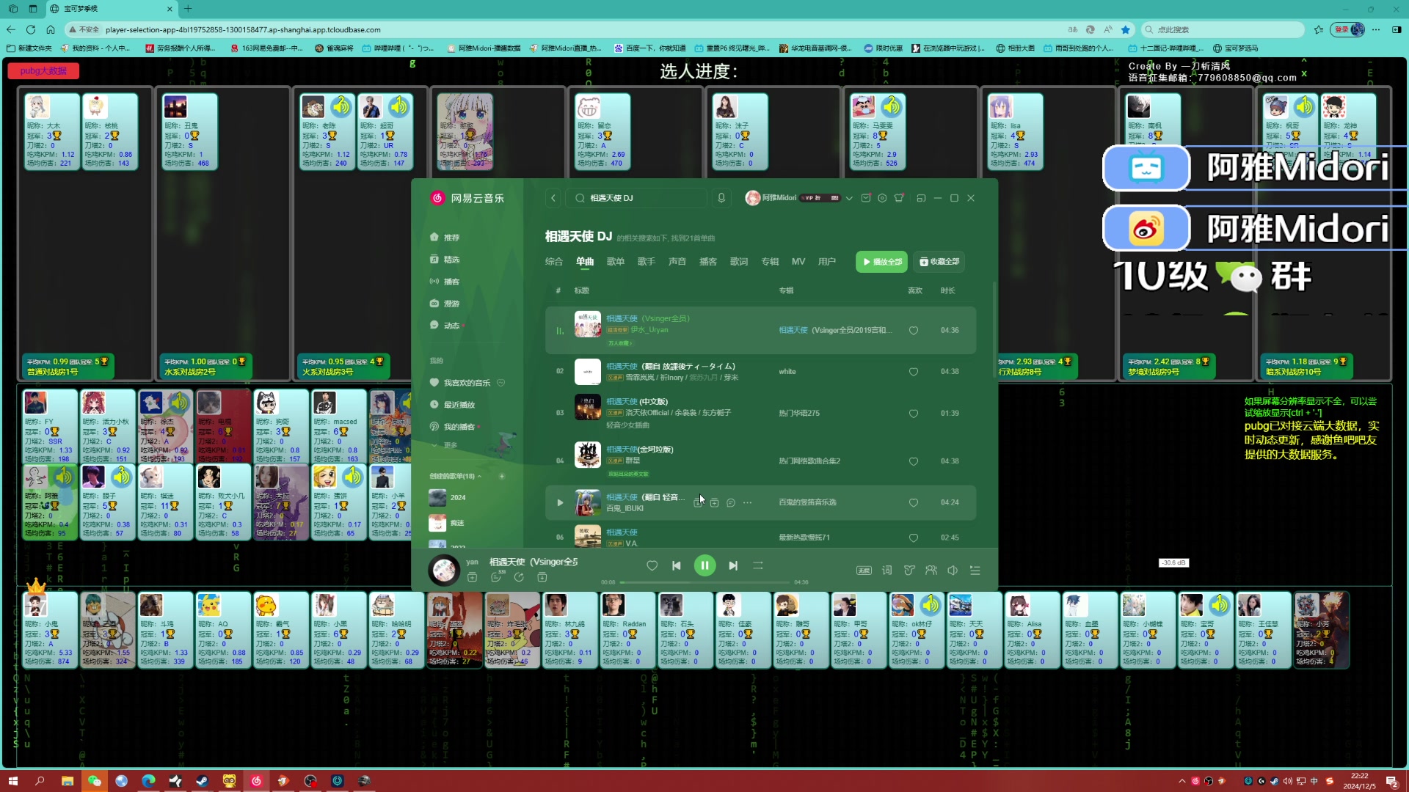Image resolution: width=1409 pixels, height=792 pixels.
Task: Open more options for 百鬼_IBUKI song row
Action: tap(747, 502)
